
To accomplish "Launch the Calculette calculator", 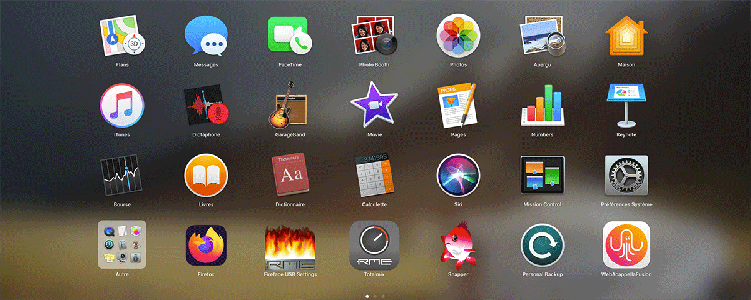I will (x=374, y=176).
